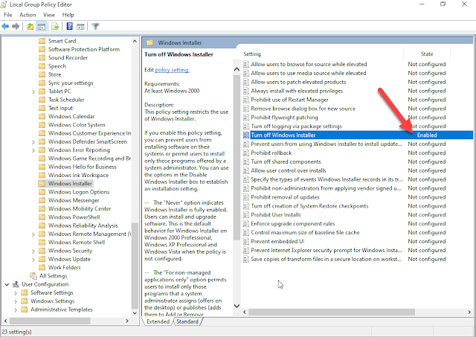The image size is (476, 337).
Task: Select Enforce upgrade component rules policy
Action: [x=292, y=223]
